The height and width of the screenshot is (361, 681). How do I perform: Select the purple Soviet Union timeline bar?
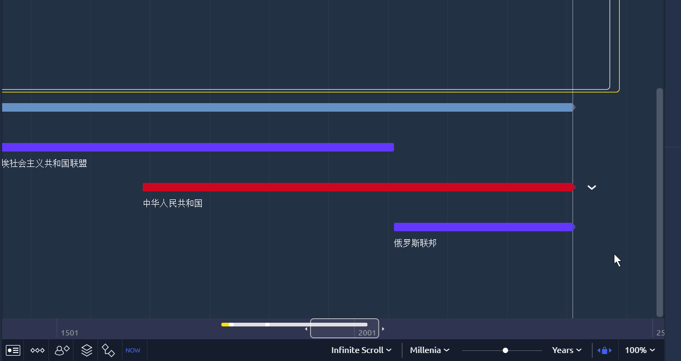(x=198, y=147)
